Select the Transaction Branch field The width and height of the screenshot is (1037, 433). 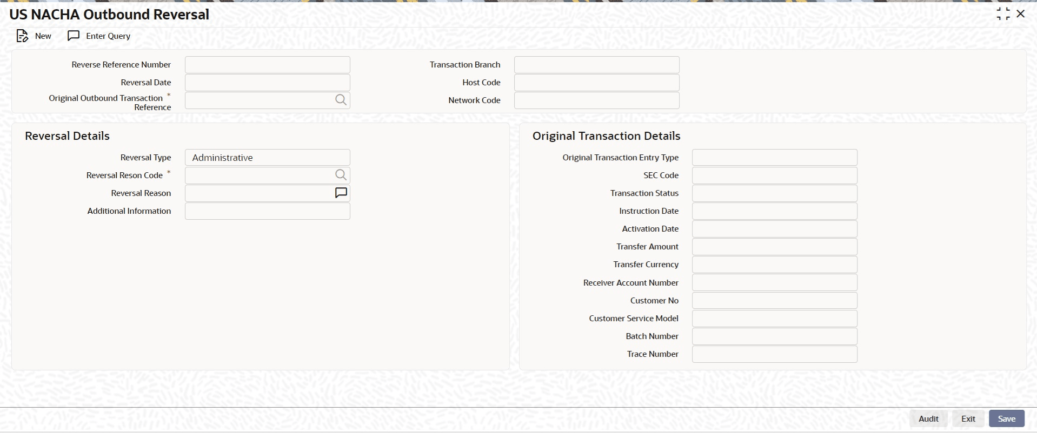pos(597,65)
